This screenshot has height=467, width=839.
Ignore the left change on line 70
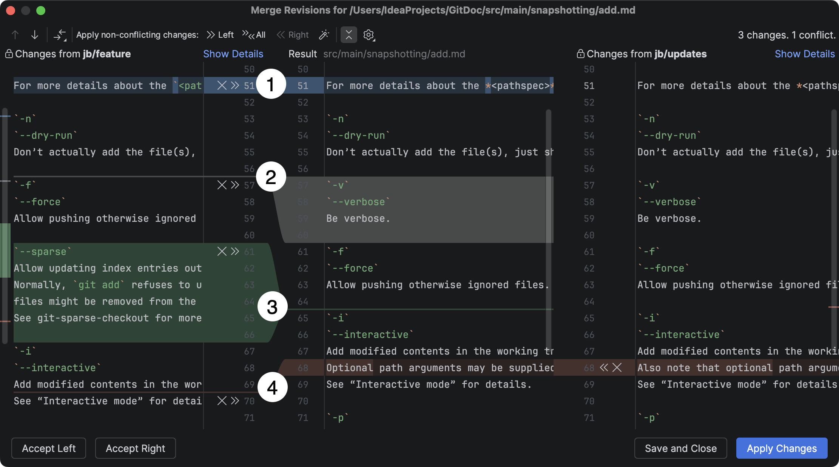click(x=222, y=401)
